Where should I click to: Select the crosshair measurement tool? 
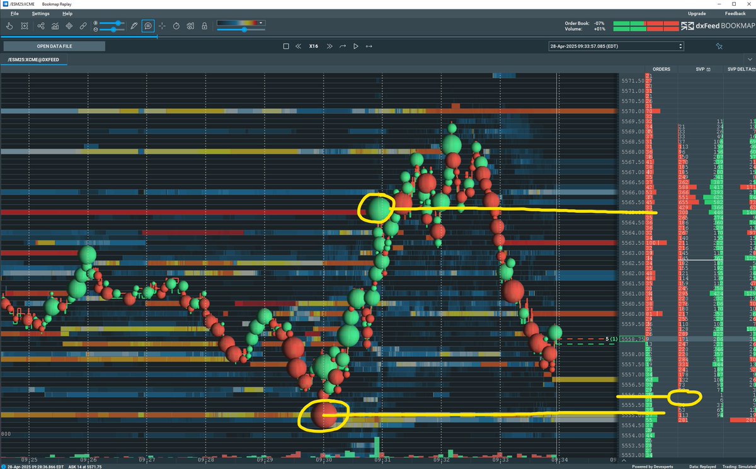(x=163, y=26)
